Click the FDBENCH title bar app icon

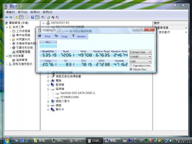click(39, 30)
